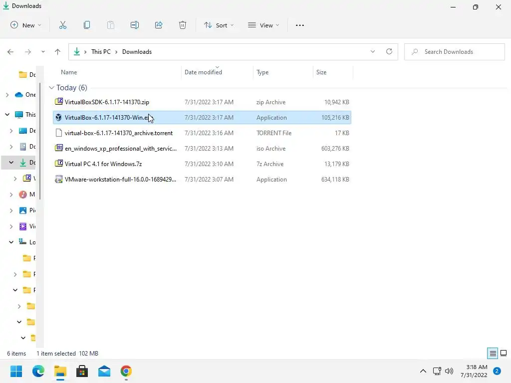511x383 pixels.
Task: Show hidden tray icons chevron
Action: coord(423,371)
